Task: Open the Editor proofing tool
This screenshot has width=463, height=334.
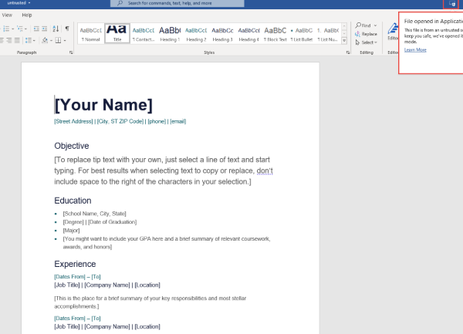Action: click(x=393, y=33)
